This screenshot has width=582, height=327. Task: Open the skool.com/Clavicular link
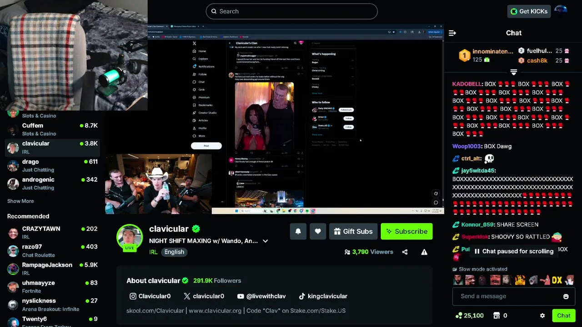coord(155,311)
